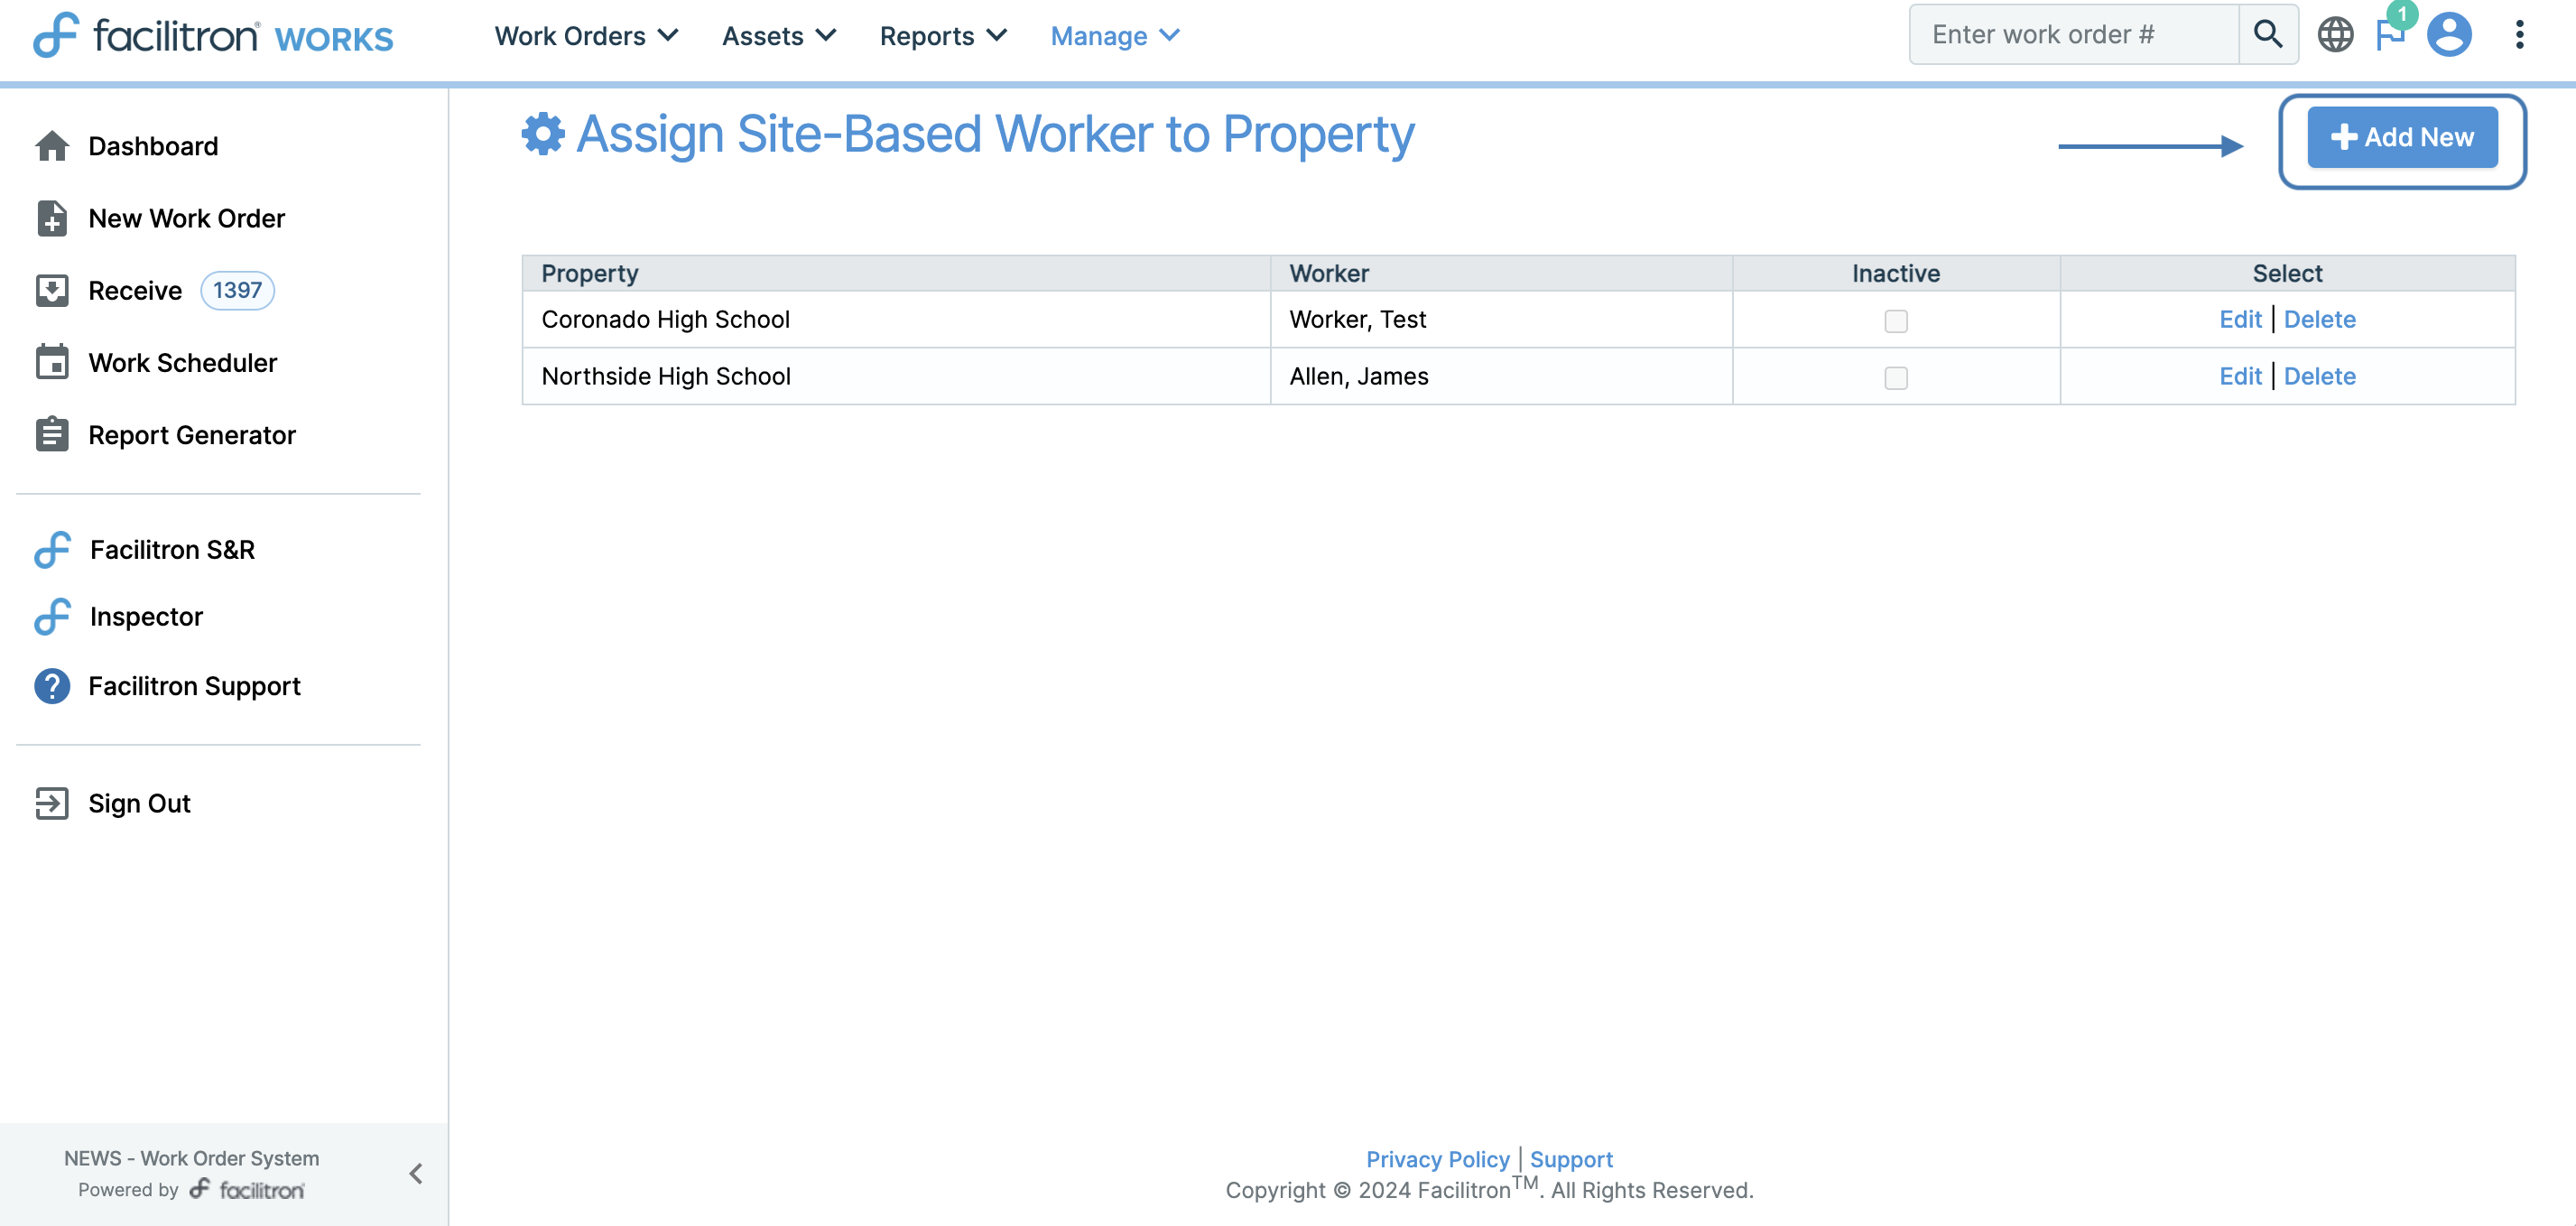Go to Dashboard home icon
The height and width of the screenshot is (1226, 2576).
[x=52, y=146]
